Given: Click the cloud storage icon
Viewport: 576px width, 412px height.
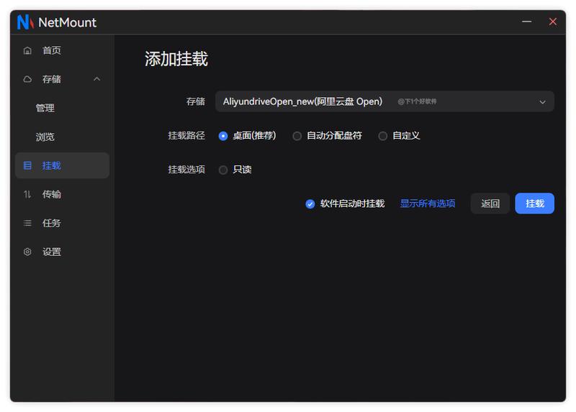Looking at the screenshot, I should pyautogui.click(x=27, y=79).
